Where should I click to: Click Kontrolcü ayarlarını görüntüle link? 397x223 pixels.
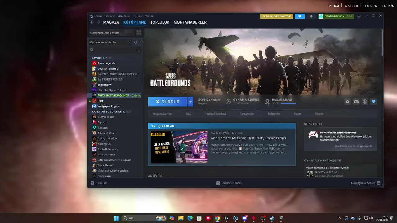click(354, 146)
